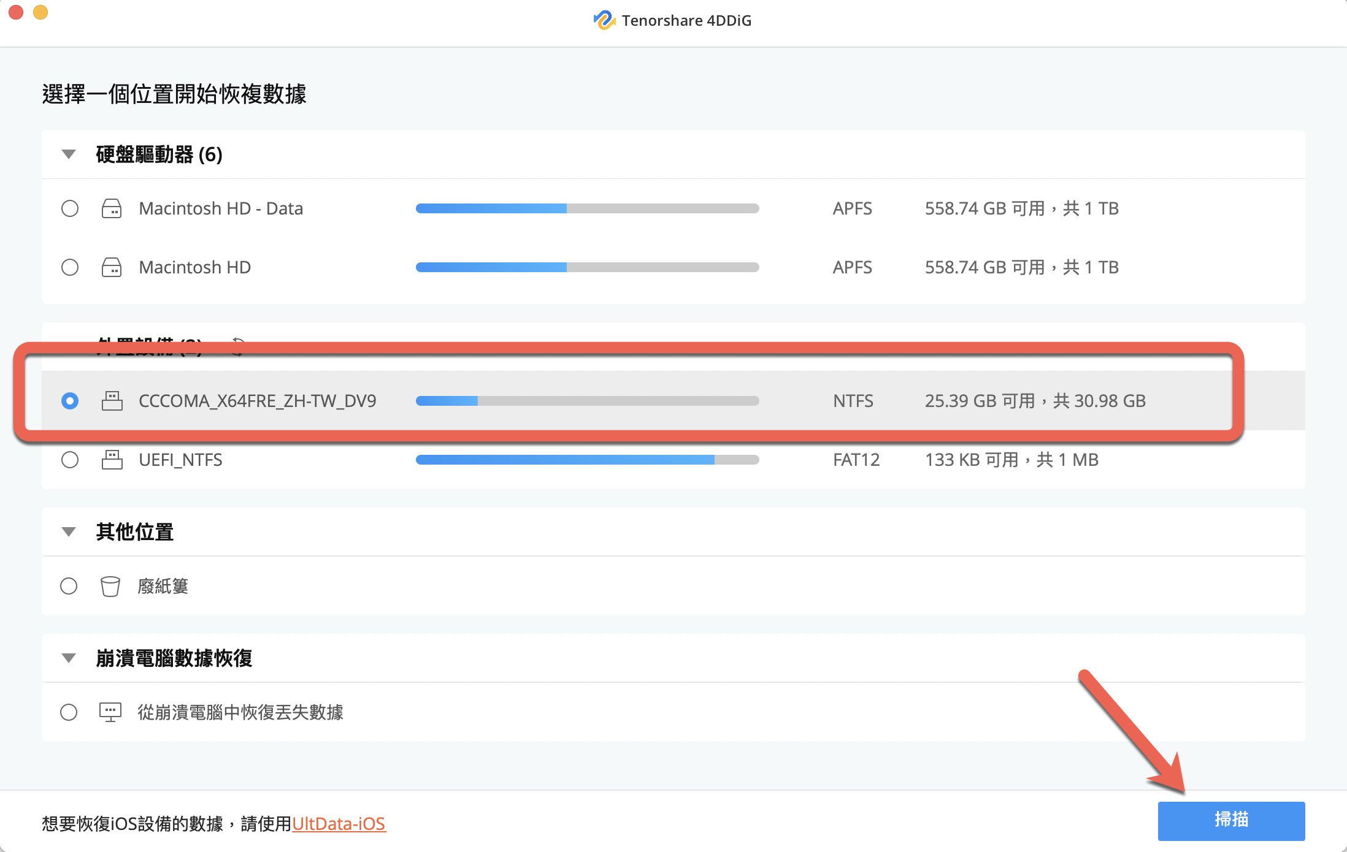Click the crashed computer monitor icon

point(110,712)
